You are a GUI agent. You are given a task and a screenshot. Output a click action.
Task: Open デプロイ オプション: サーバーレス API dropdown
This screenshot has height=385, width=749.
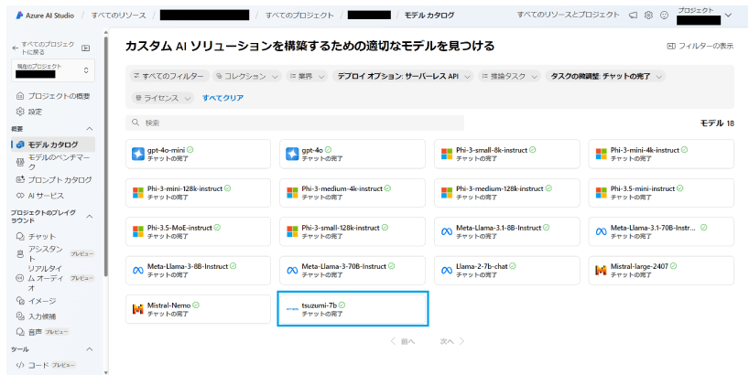pyautogui.click(x=403, y=76)
